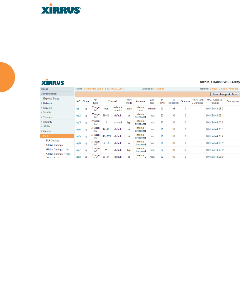Select the iap4 row label

78,129
